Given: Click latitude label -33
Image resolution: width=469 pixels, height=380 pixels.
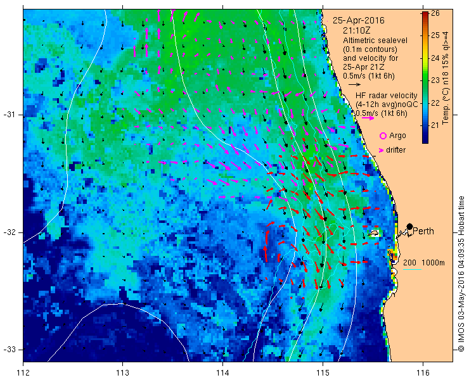Looking at the screenshot, I should coord(9,350).
